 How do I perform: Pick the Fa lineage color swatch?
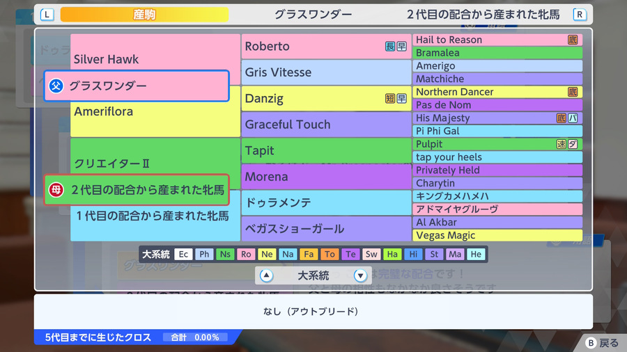coord(309,254)
